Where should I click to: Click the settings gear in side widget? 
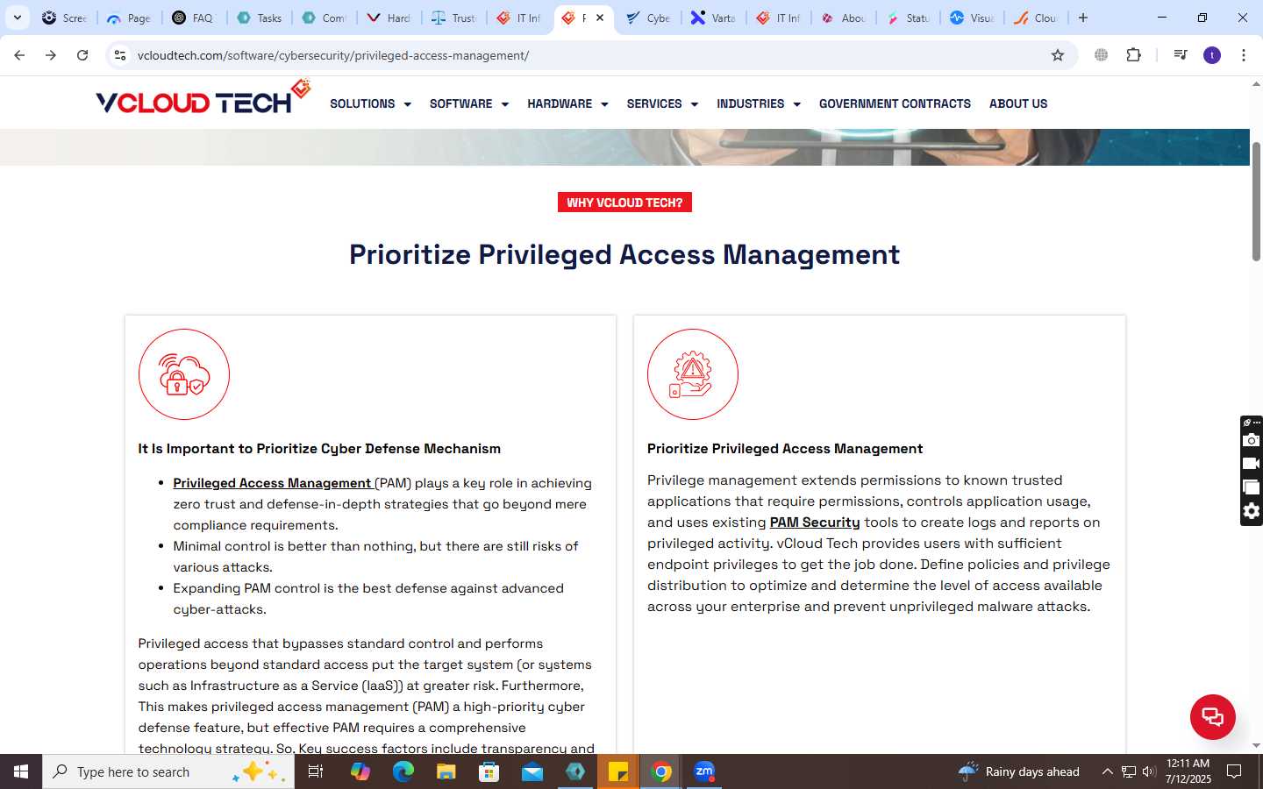pyautogui.click(x=1252, y=511)
